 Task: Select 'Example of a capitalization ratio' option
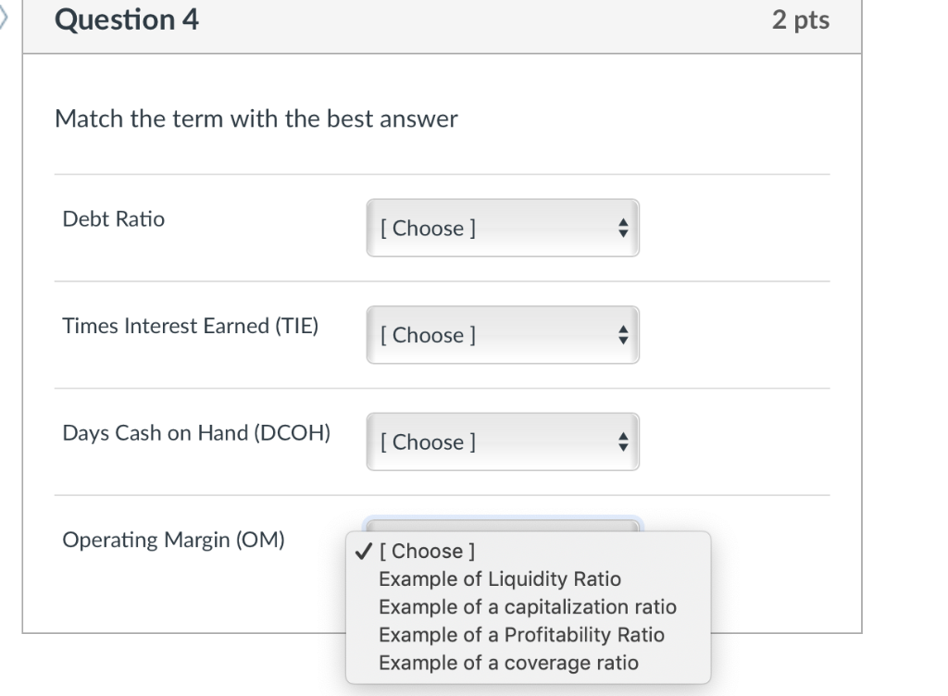528,607
